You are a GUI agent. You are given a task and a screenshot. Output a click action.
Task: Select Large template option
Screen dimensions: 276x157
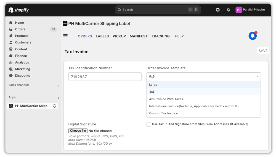click(x=204, y=85)
